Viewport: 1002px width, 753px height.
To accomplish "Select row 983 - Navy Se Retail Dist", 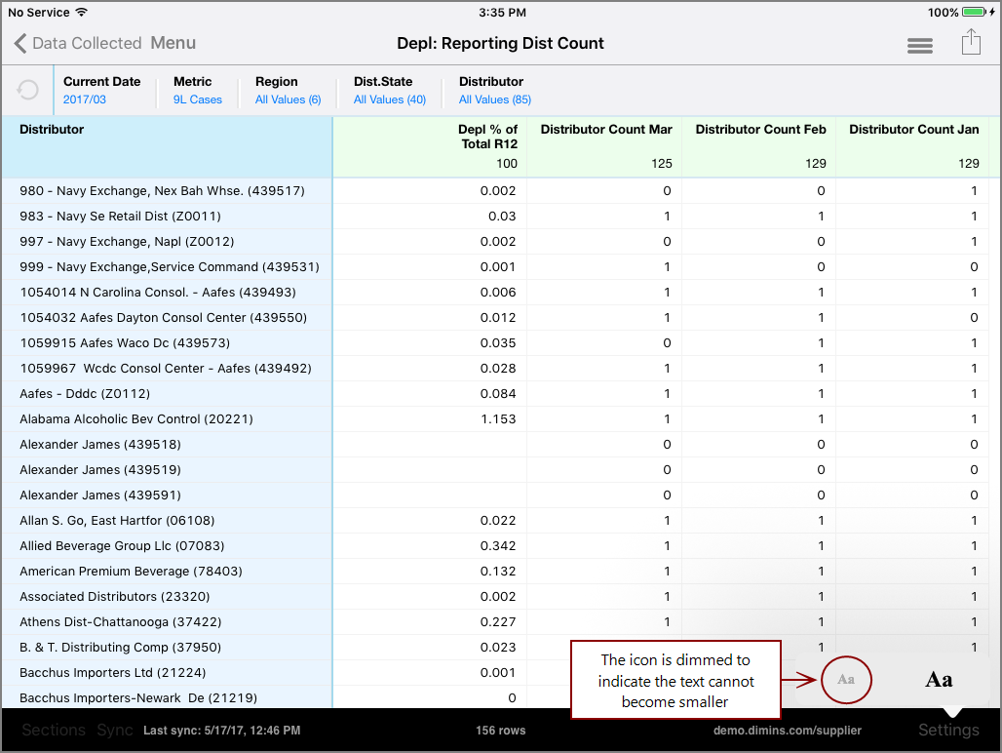I will point(495,217).
